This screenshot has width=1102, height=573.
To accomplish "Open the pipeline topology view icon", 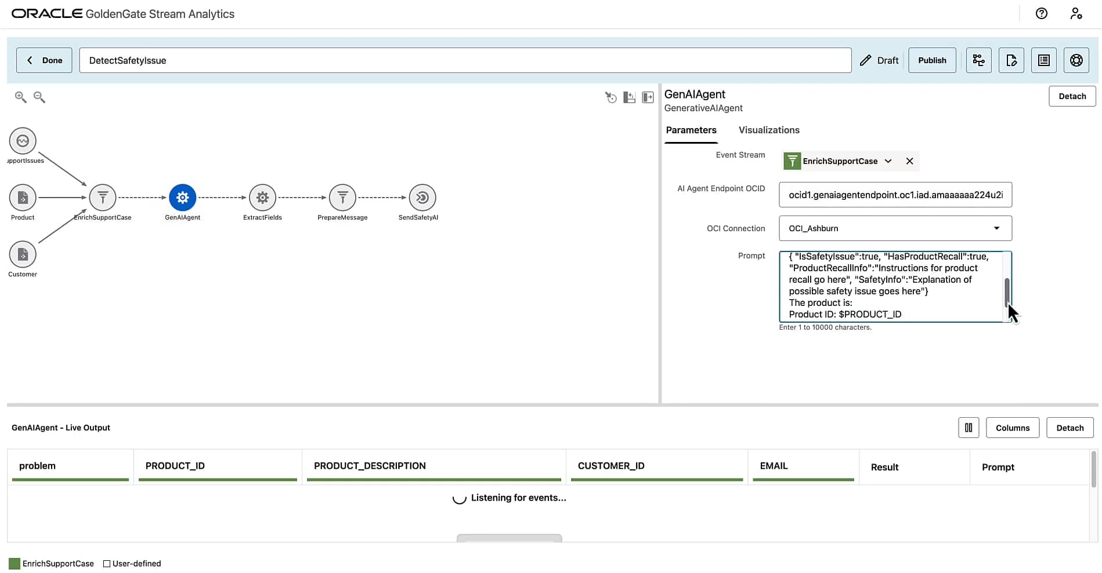I will click(x=979, y=60).
